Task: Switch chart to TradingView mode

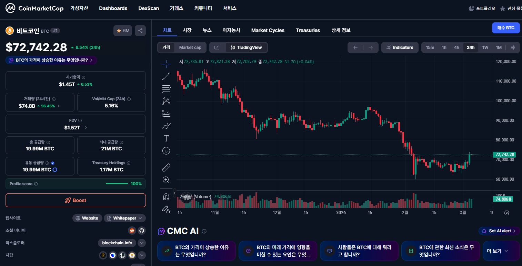Action: [246, 47]
